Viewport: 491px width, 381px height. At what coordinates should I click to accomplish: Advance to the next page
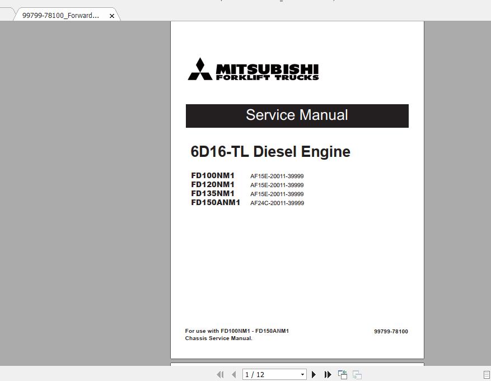coord(314,374)
